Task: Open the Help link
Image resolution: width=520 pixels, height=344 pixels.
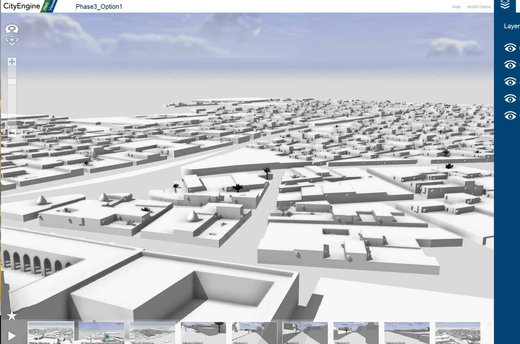Action: pyautogui.click(x=456, y=7)
